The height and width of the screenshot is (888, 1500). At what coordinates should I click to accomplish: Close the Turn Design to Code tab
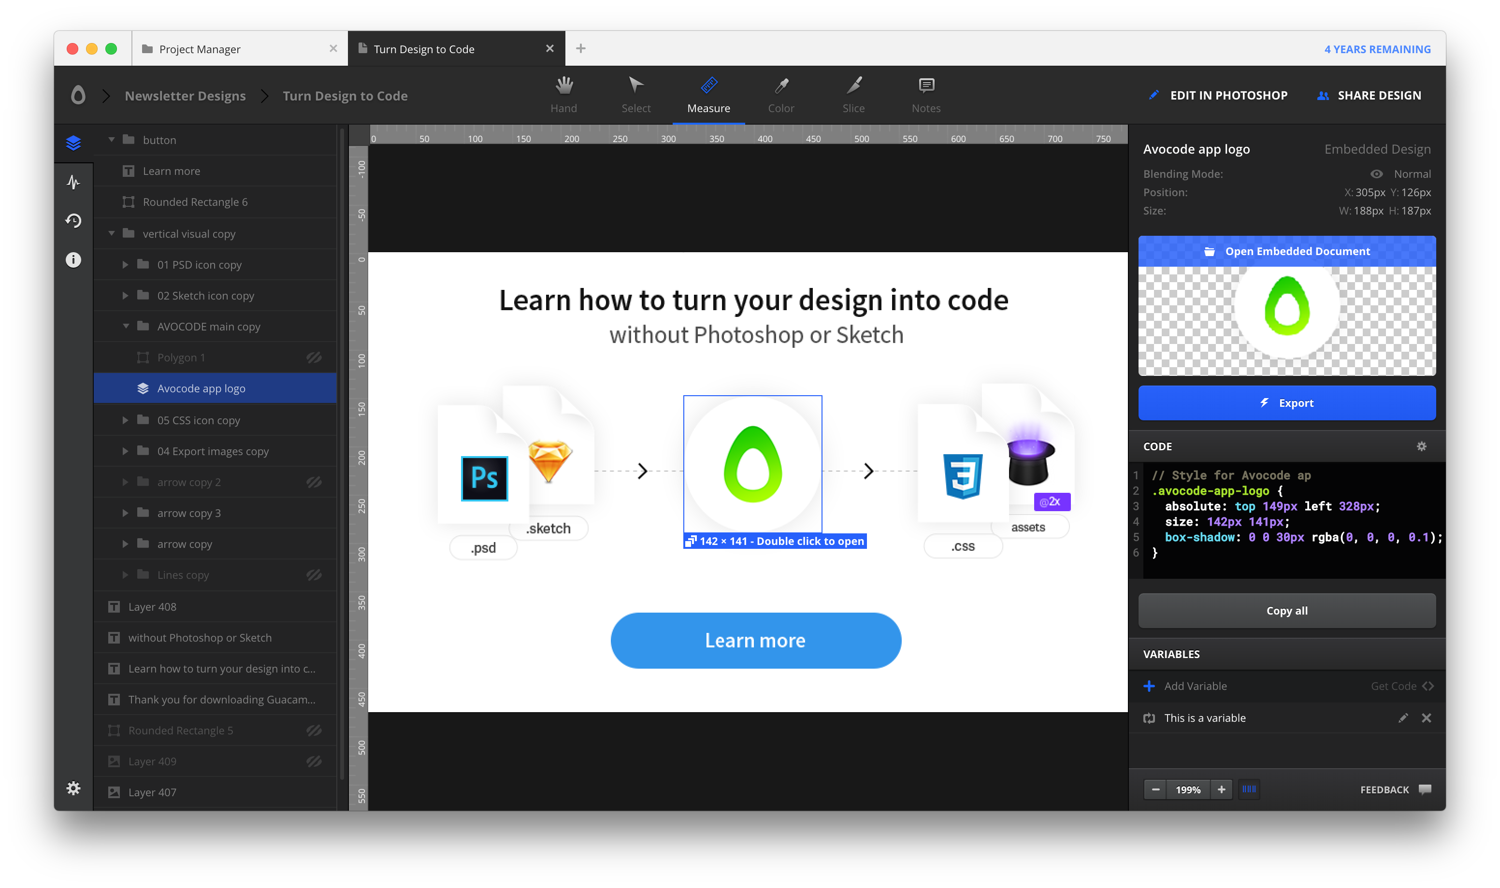[549, 48]
